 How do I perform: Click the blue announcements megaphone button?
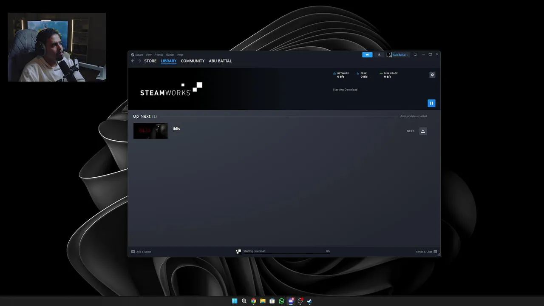point(367,55)
